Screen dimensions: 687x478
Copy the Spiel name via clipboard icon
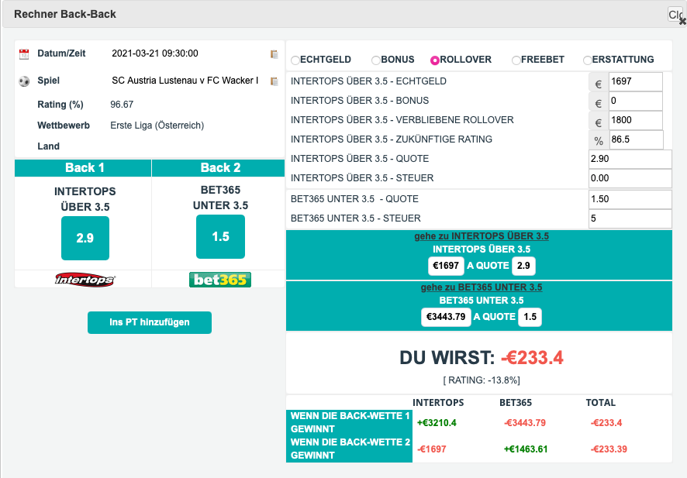coord(272,81)
